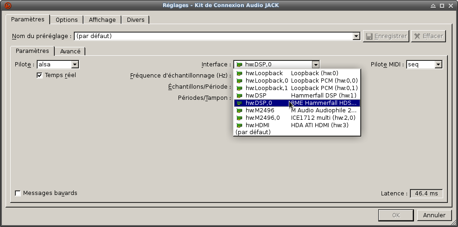
Task: Click the JACK application icon in title bar
Action: (8, 6)
